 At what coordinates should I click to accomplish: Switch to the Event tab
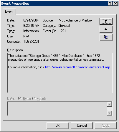point(9,11)
